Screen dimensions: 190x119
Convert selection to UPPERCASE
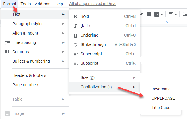(163, 98)
